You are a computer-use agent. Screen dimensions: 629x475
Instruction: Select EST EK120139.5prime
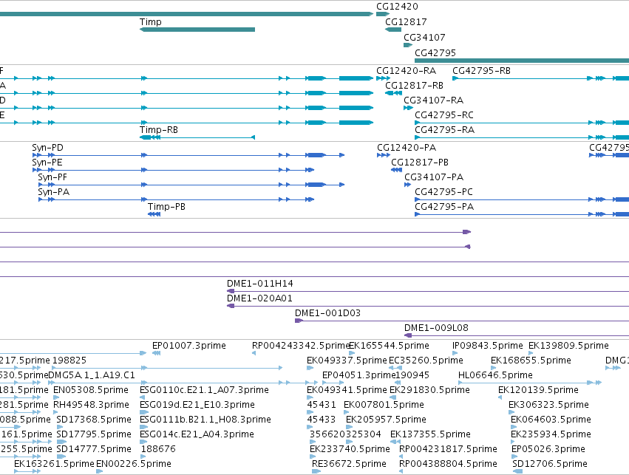500,397
